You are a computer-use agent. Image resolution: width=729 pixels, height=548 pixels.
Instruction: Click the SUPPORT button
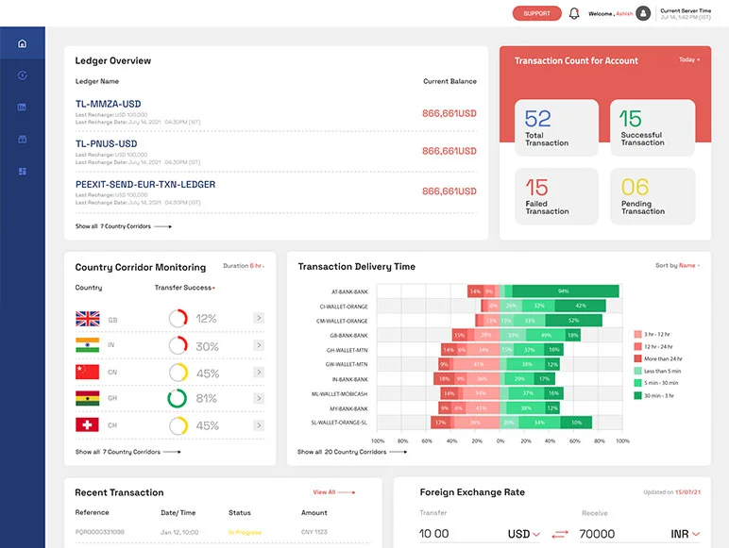click(536, 13)
